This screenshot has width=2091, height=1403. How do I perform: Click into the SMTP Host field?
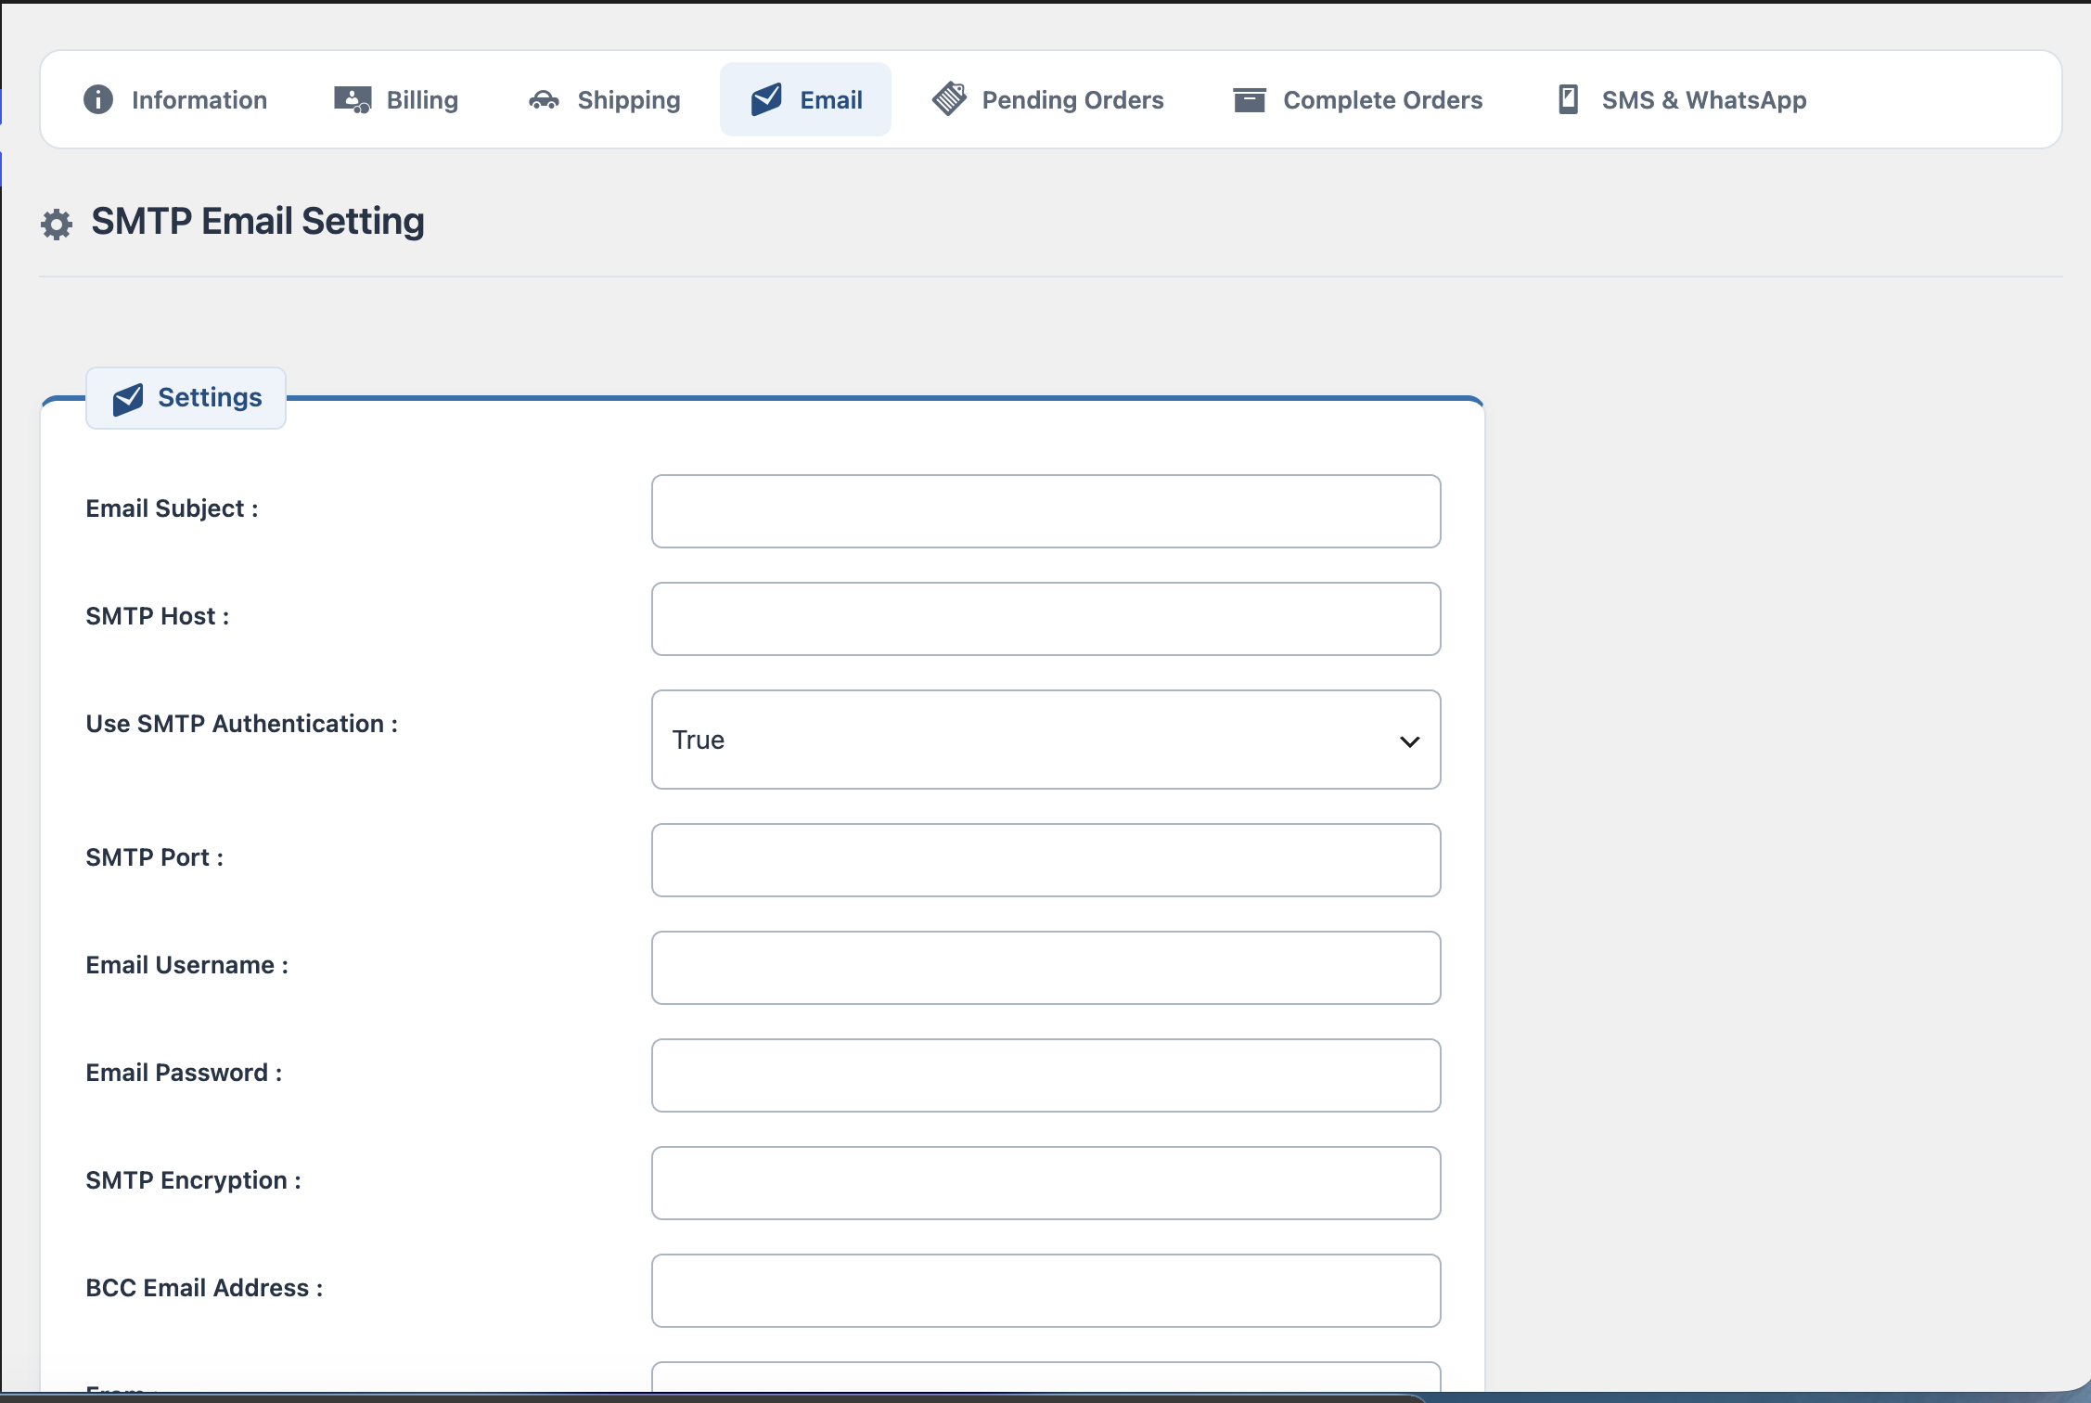click(1045, 619)
